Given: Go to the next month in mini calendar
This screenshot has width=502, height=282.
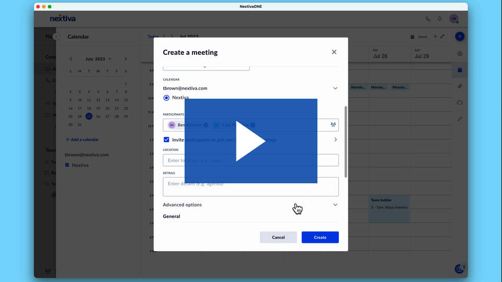Looking at the screenshot, I should (x=125, y=59).
